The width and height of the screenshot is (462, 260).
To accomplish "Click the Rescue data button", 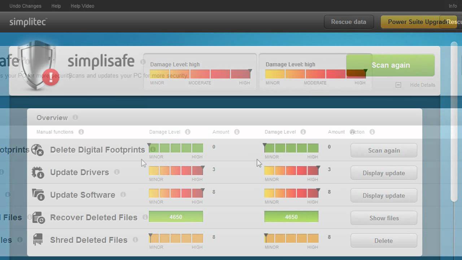I will tap(348, 22).
